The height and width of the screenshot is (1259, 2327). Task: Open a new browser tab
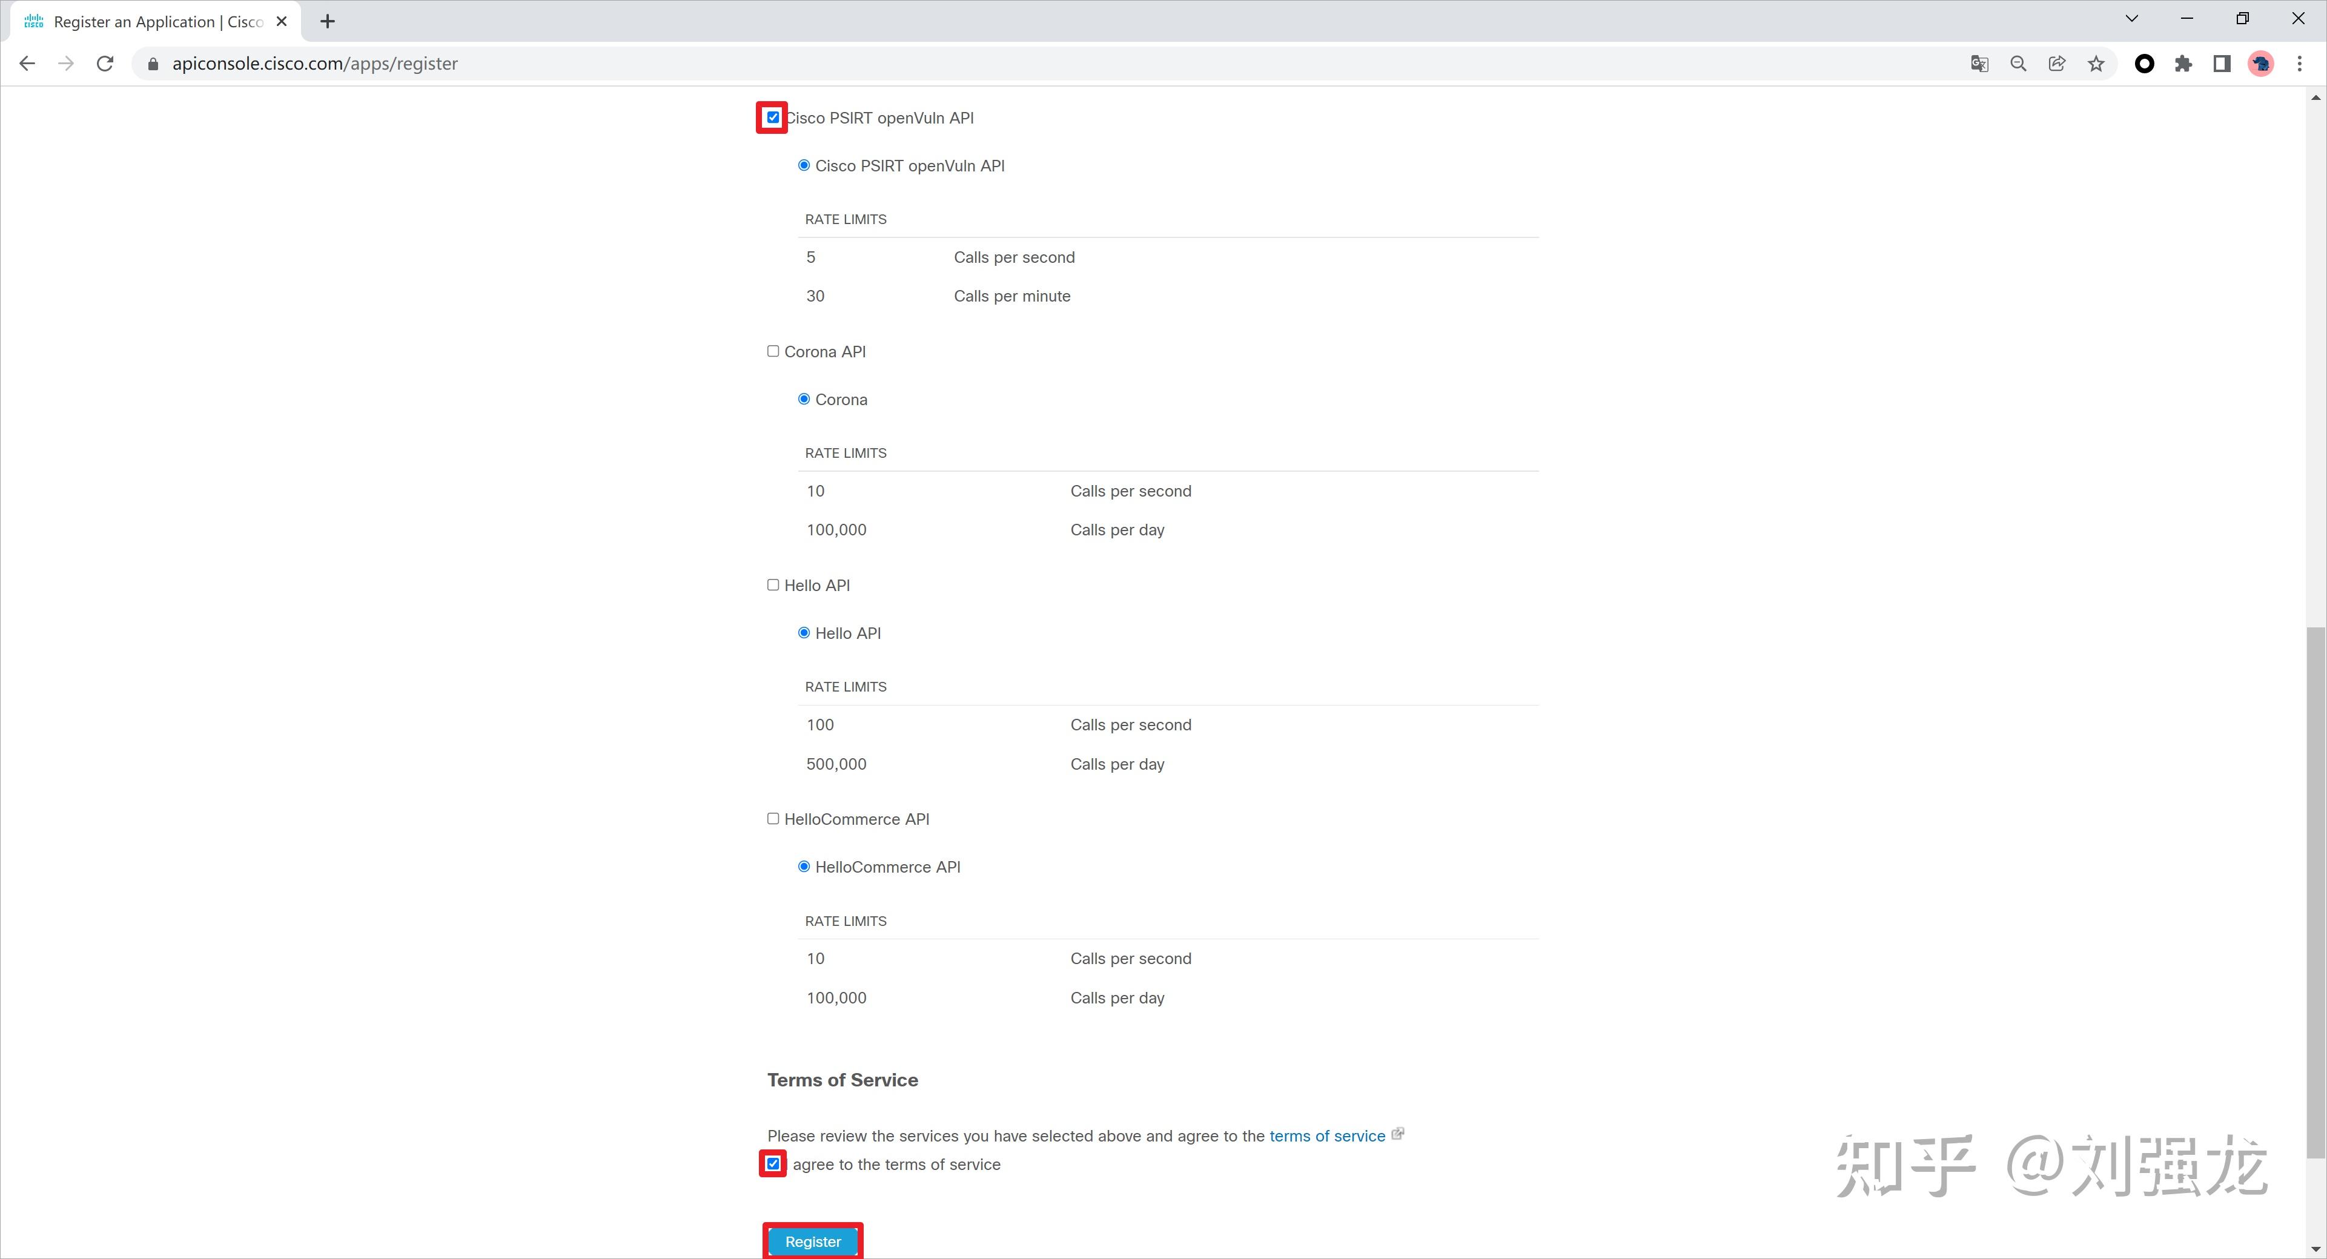(x=328, y=22)
